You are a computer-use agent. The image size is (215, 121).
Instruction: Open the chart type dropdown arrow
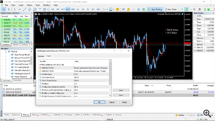107,9
